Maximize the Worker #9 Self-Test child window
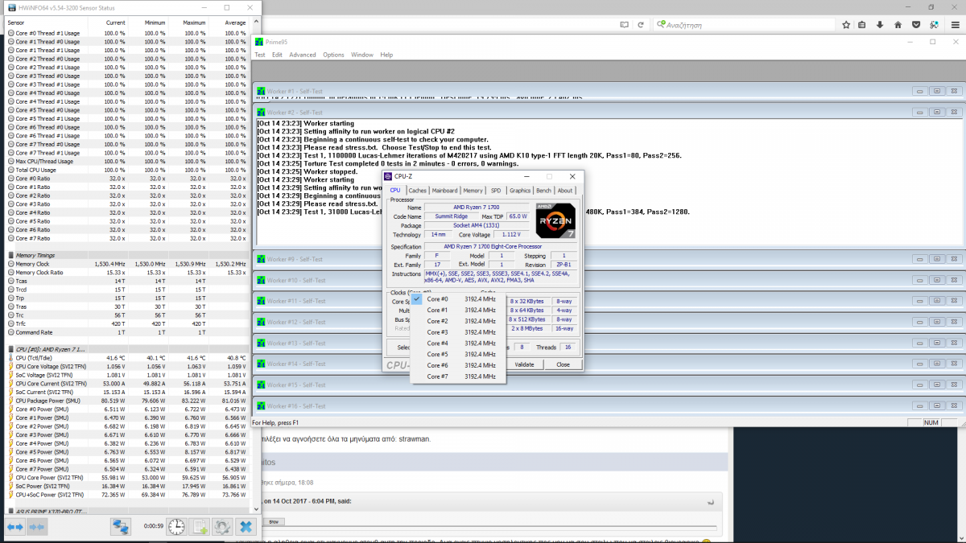The height and width of the screenshot is (543, 966). pos(937,259)
